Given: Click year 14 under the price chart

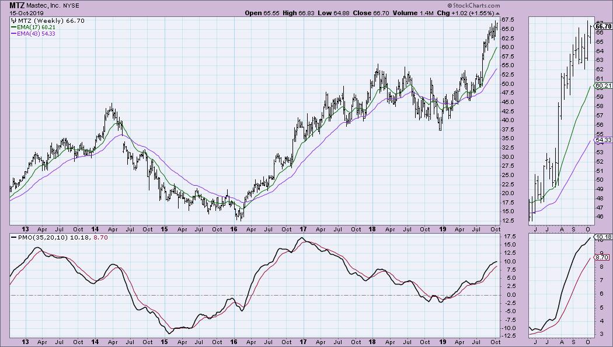Looking at the screenshot, I should tap(95, 229).
